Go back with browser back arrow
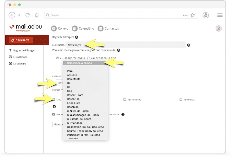 pos(12,15)
